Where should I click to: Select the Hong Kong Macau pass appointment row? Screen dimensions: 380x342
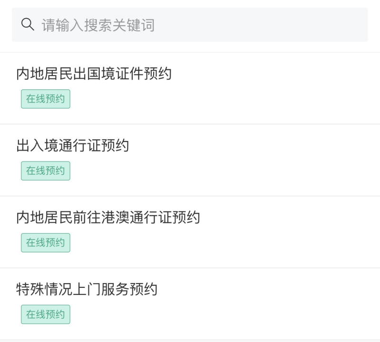click(x=190, y=232)
